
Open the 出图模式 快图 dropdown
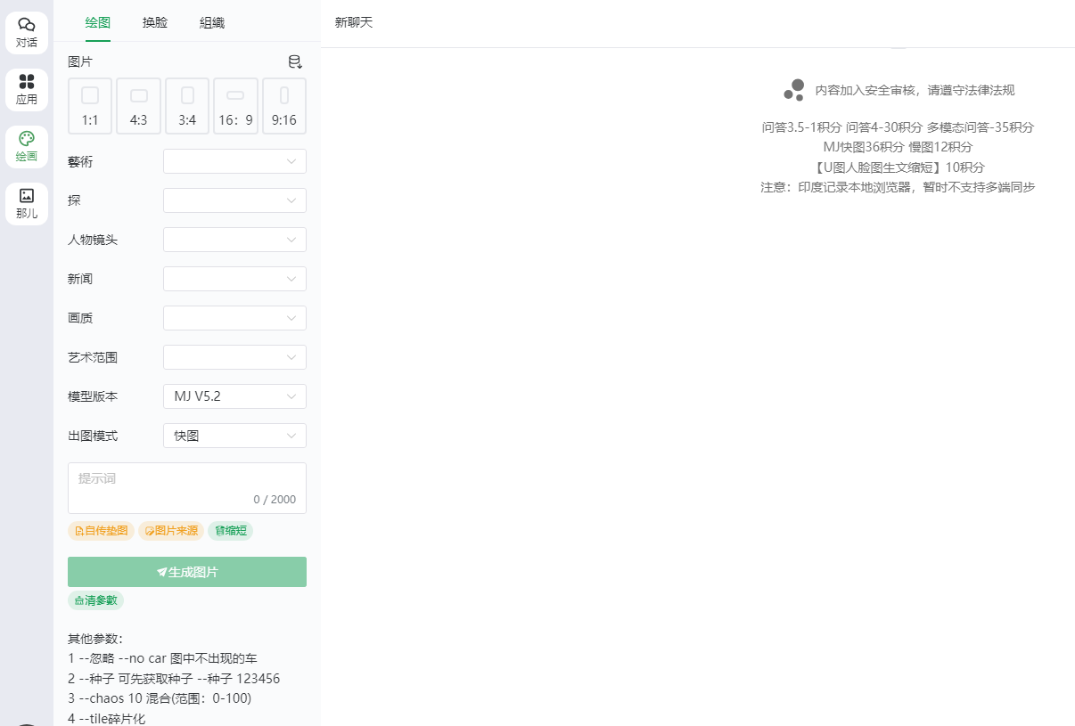tap(234, 436)
